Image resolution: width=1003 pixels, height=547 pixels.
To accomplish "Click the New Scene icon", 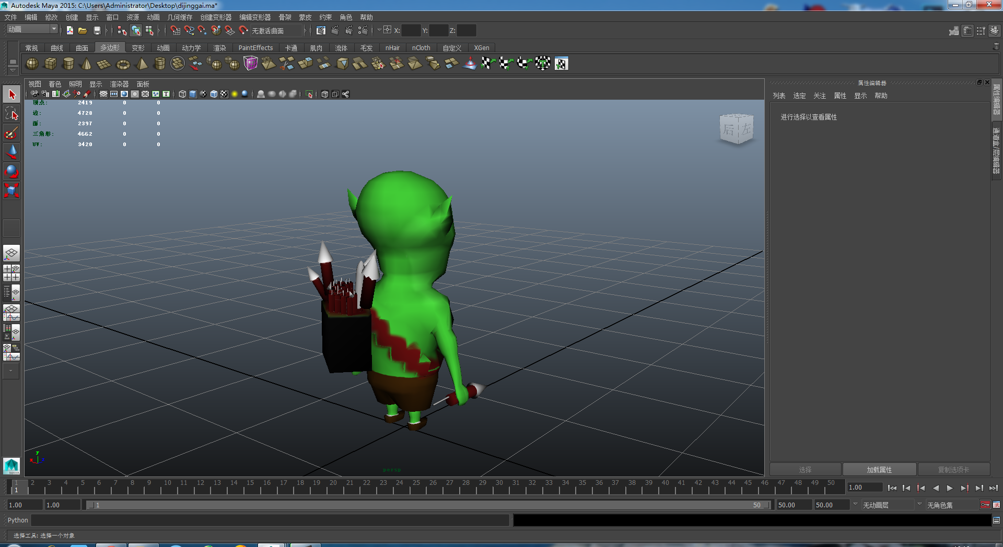I will [70, 30].
